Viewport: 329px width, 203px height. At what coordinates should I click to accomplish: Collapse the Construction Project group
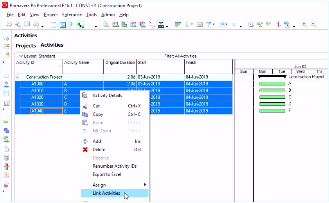pyautogui.click(x=18, y=77)
